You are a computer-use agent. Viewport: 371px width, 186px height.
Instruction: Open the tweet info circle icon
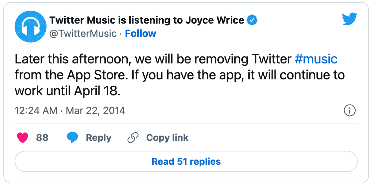click(349, 110)
